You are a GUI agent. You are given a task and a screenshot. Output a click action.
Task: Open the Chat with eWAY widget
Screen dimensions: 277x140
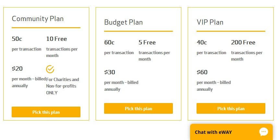tap(231, 132)
